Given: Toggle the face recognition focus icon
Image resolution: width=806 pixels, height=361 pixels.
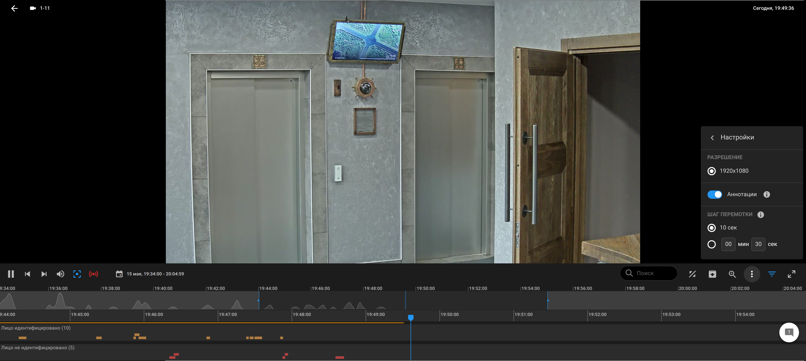Looking at the screenshot, I should [77, 274].
